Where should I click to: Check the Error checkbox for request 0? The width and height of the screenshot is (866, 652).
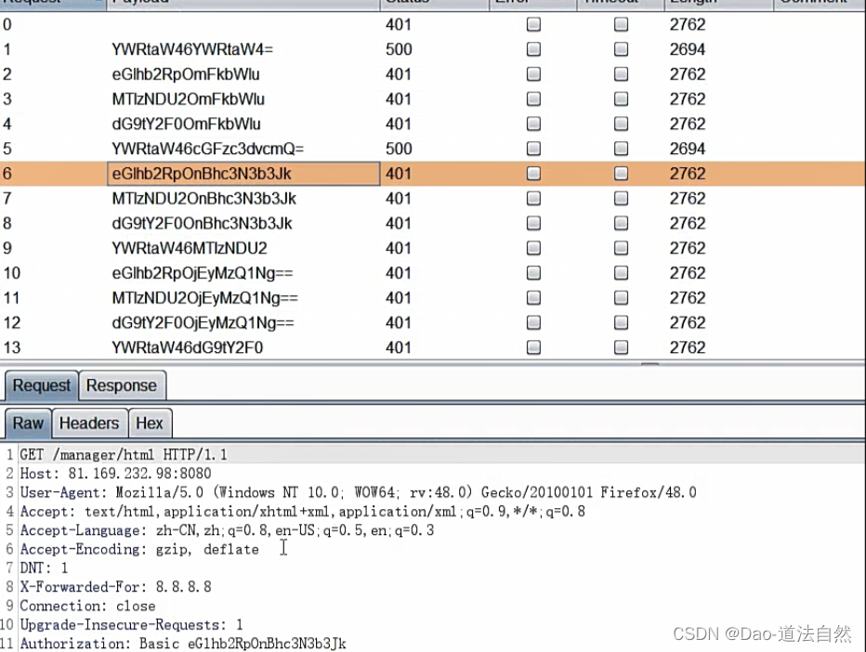point(532,24)
